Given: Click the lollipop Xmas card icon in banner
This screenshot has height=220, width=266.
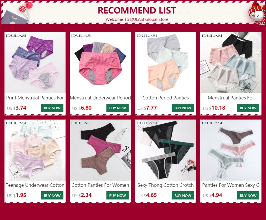Looking at the screenshot, I should click(x=17, y=13).
